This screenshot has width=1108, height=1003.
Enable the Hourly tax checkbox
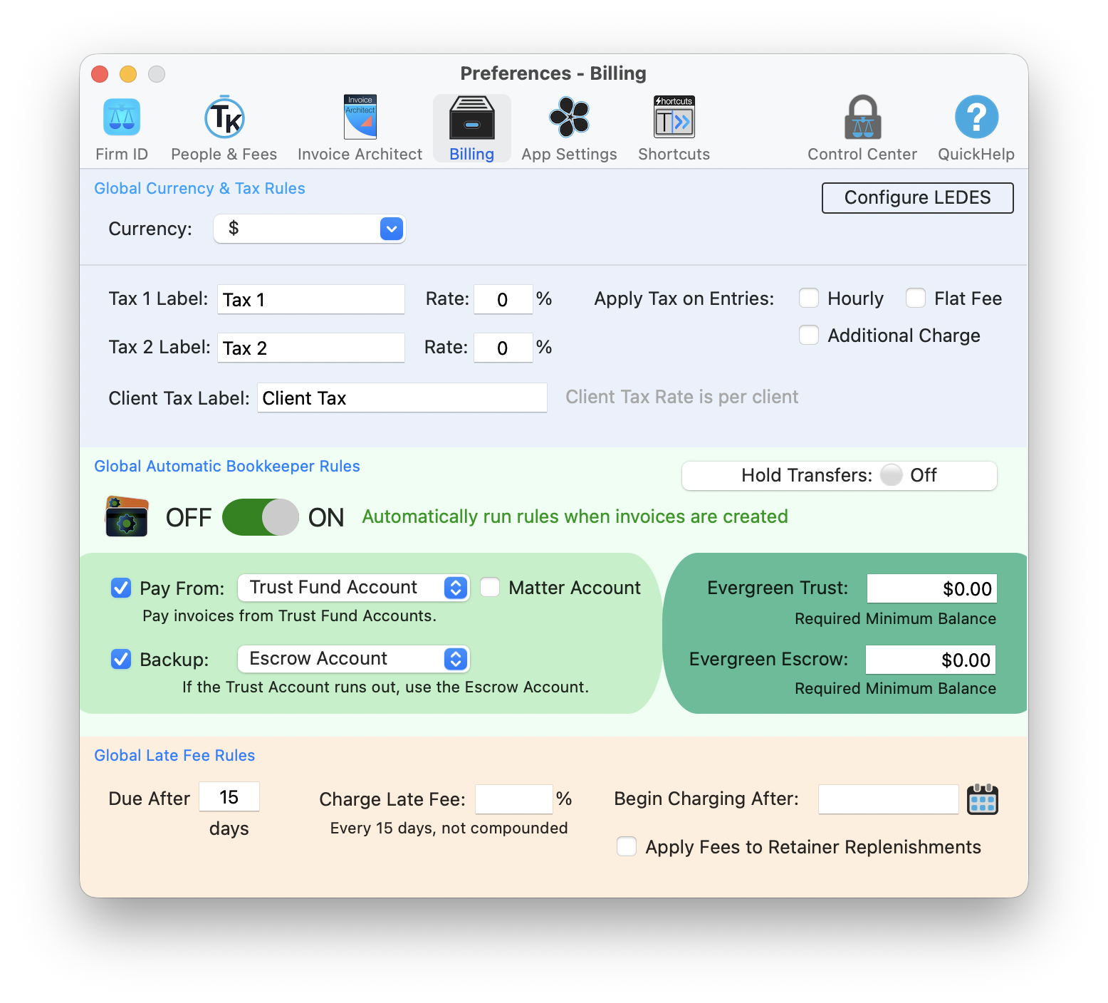(809, 298)
